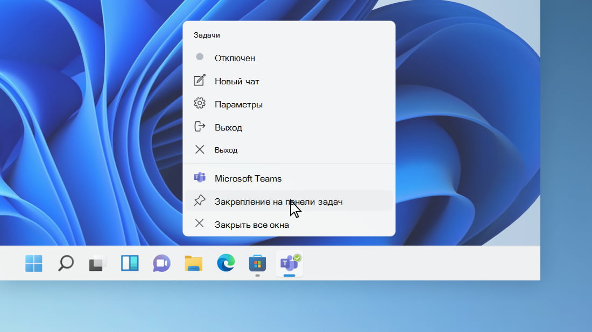Click the green status badge on the Teams icon
Image resolution: width=592 pixels, height=332 pixels.
click(297, 256)
